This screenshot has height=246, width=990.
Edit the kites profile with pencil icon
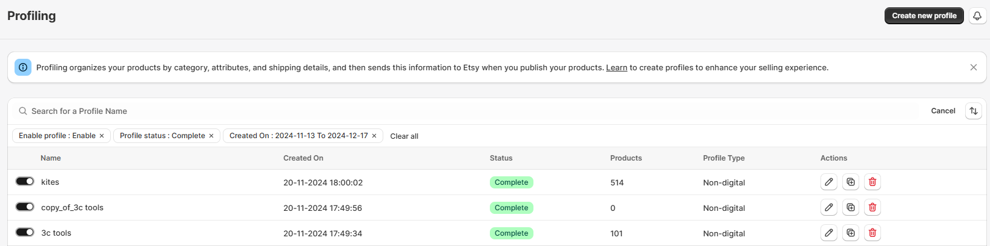click(x=829, y=182)
